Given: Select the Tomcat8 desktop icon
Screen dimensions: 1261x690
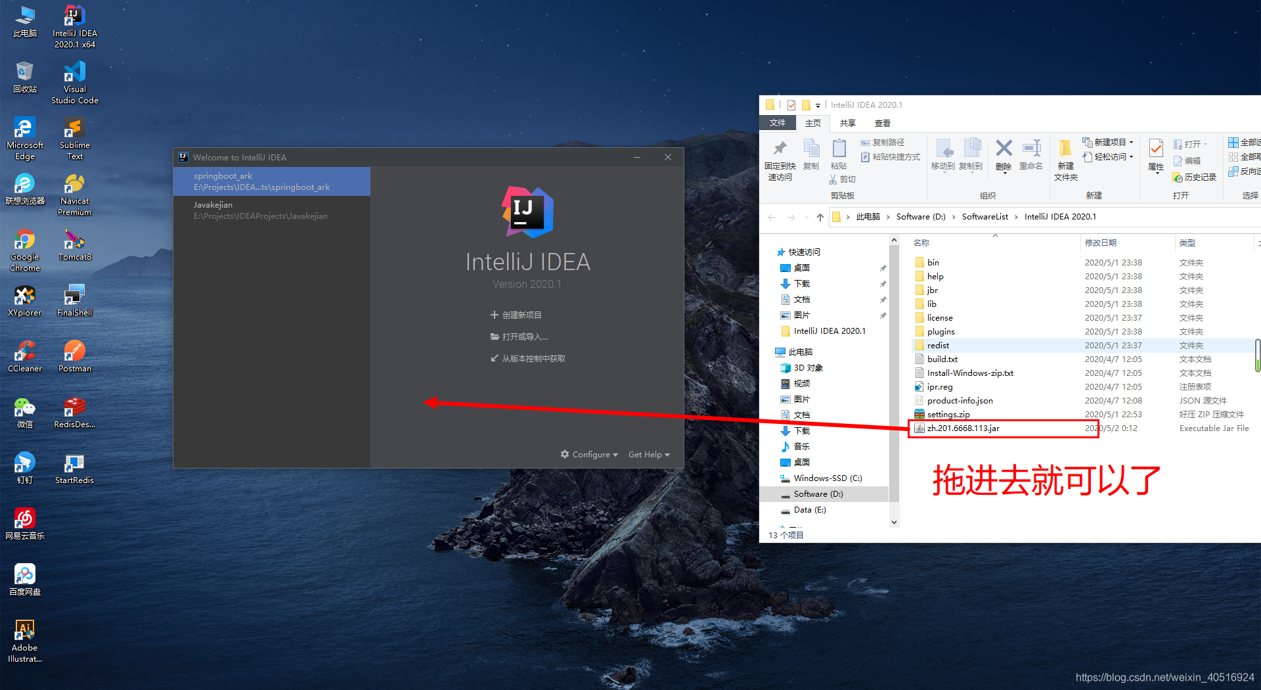Looking at the screenshot, I should pos(74,245).
